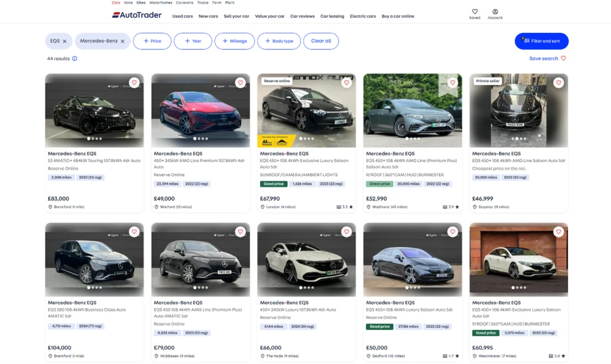The height and width of the screenshot is (364, 611).
Task: Toggle favorite on the Private seller EQS listing
Action: tap(559, 83)
